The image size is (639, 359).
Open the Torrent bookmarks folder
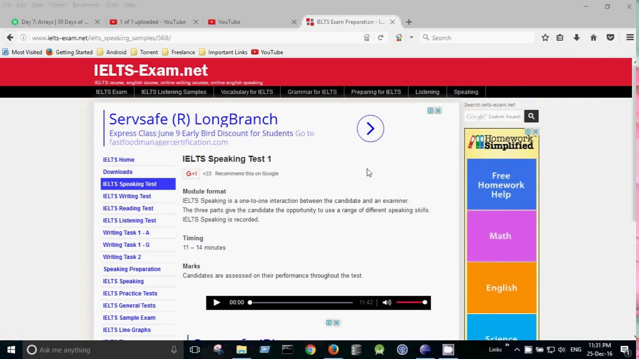tap(144, 52)
